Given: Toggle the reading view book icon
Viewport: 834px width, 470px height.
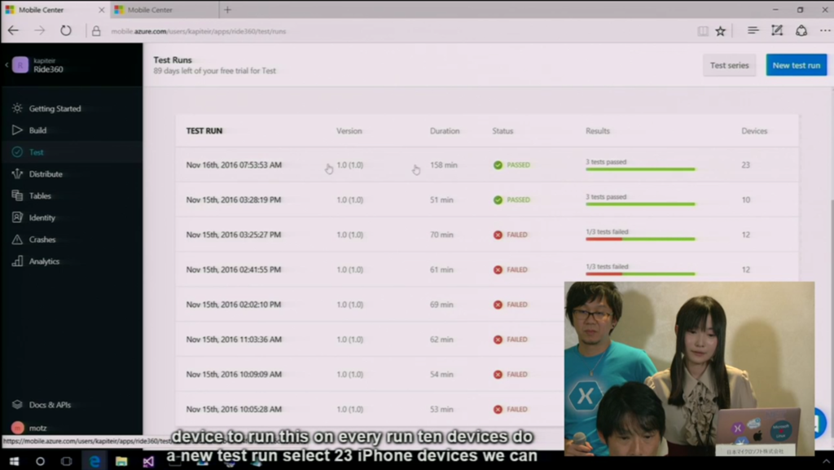Looking at the screenshot, I should tap(703, 32).
